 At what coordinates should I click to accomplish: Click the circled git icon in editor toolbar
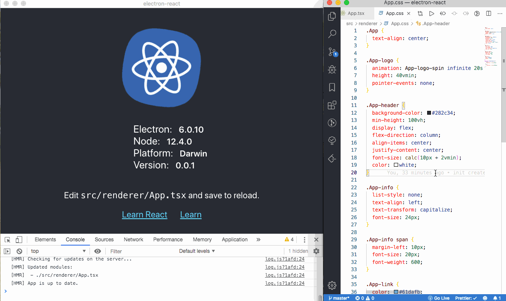tap(477, 14)
